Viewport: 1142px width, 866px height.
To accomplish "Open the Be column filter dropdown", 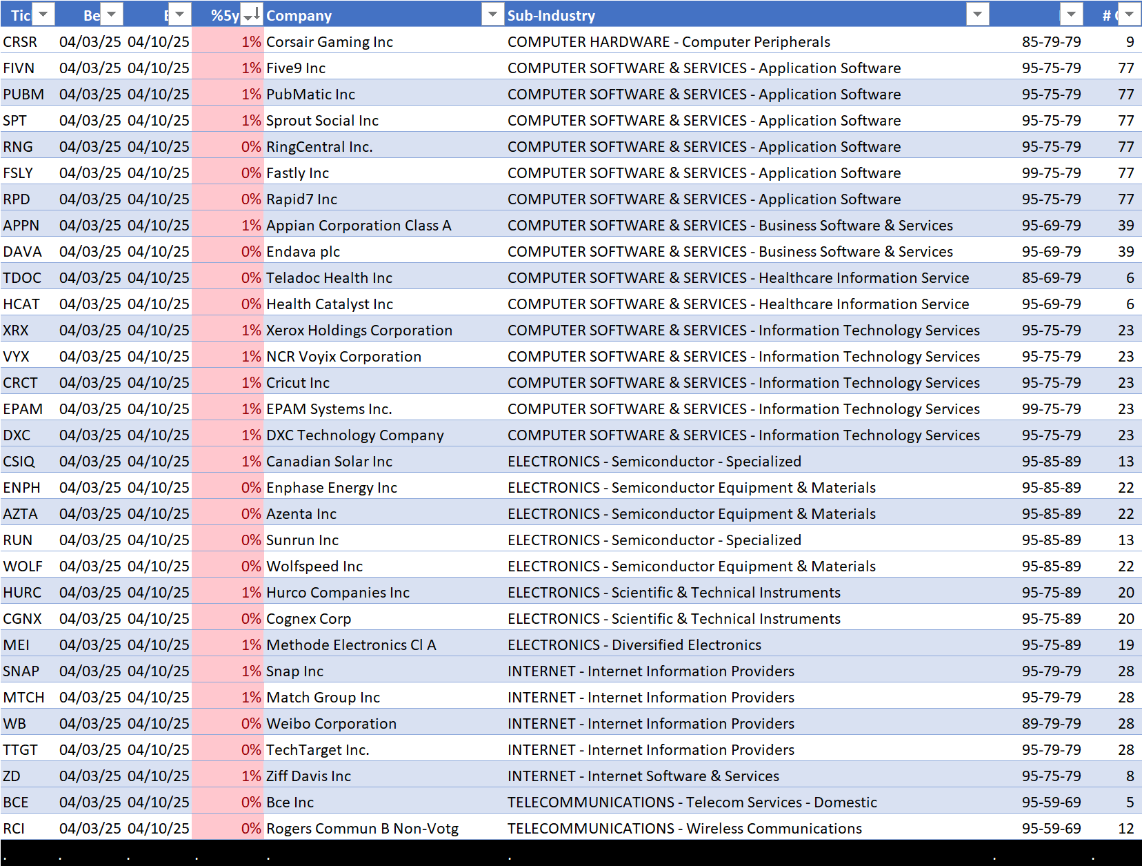I will click(x=111, y=14).
